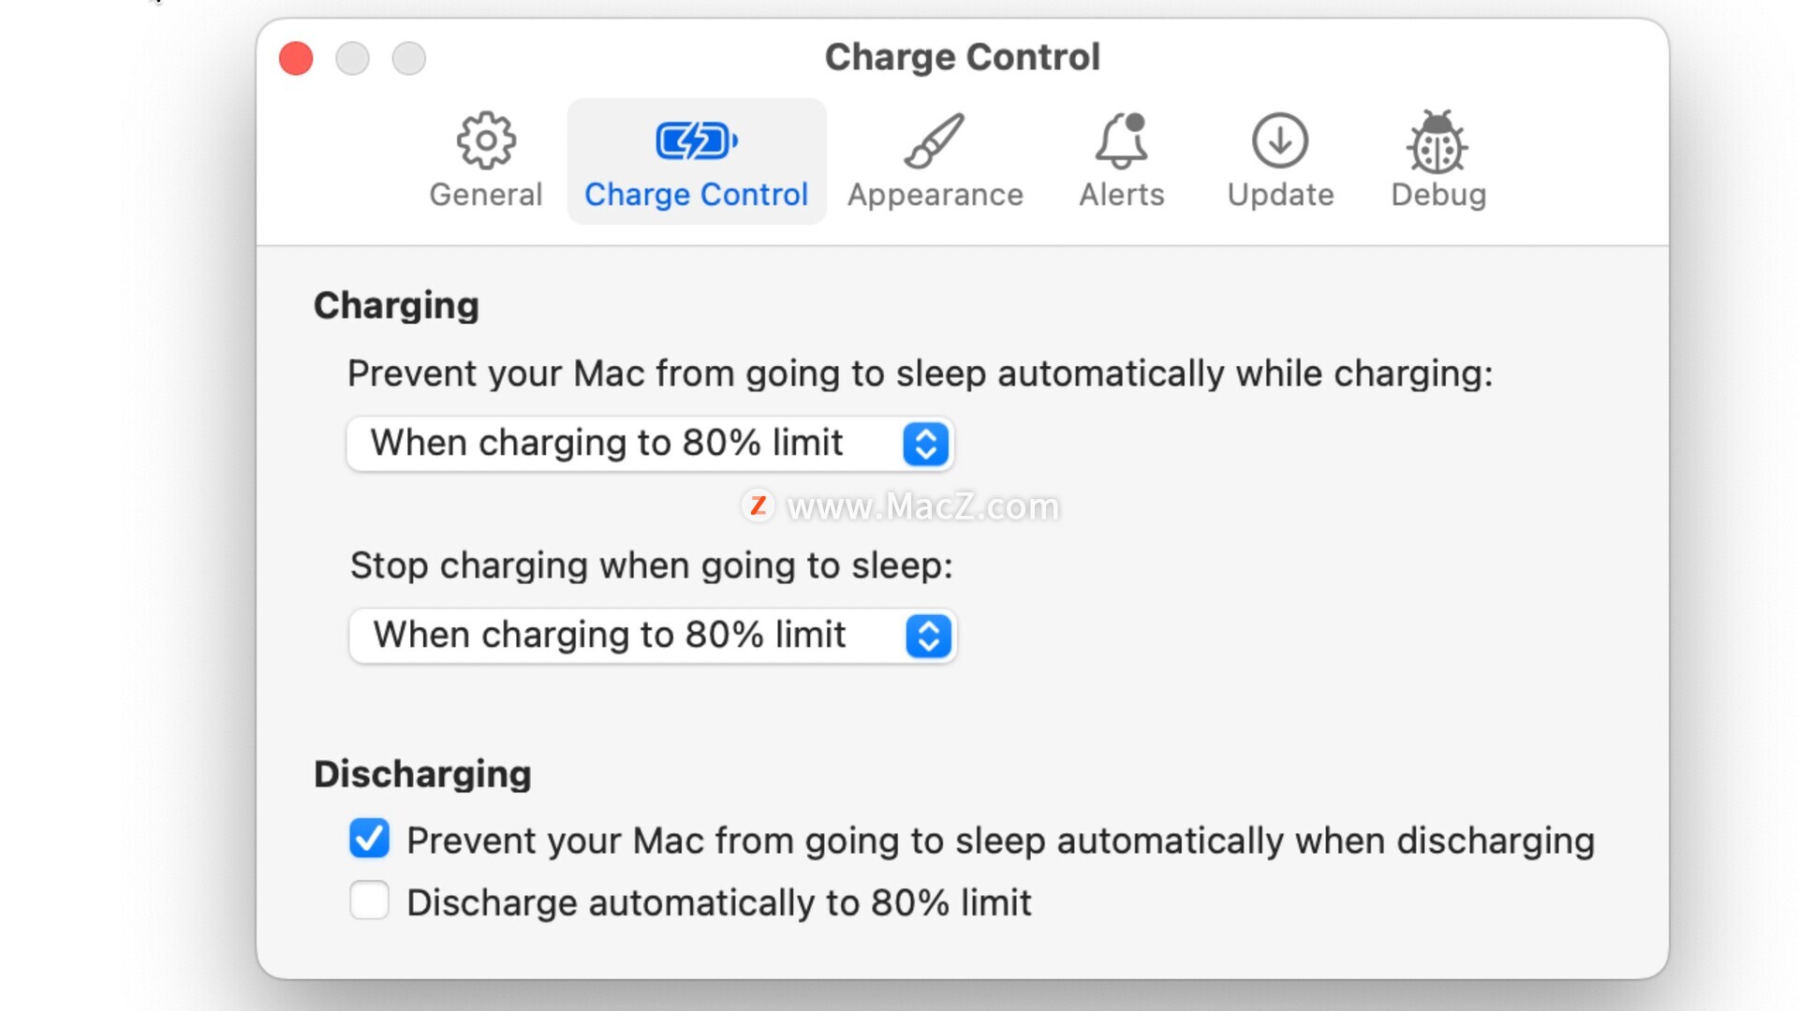
Task: Open the Alerts bell icon
Action: 1121,141
